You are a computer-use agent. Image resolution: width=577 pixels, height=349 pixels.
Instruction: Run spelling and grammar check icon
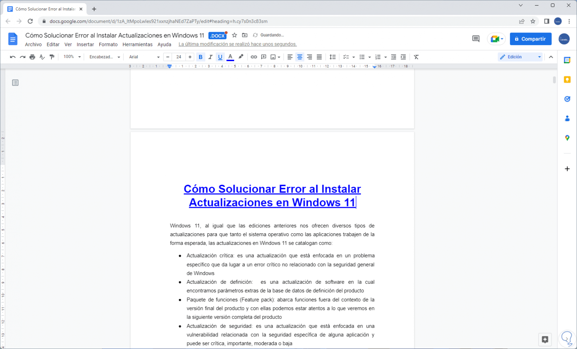pyautogui.click(x=42, y=57)
